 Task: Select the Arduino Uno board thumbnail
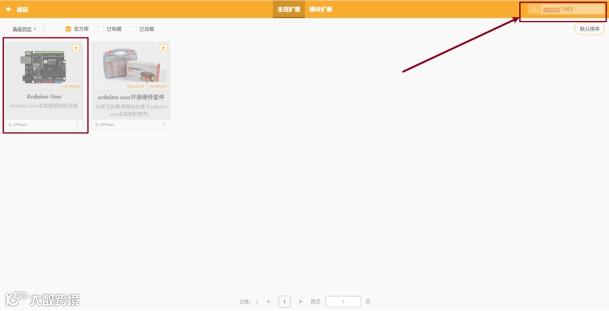coord(44,66)
